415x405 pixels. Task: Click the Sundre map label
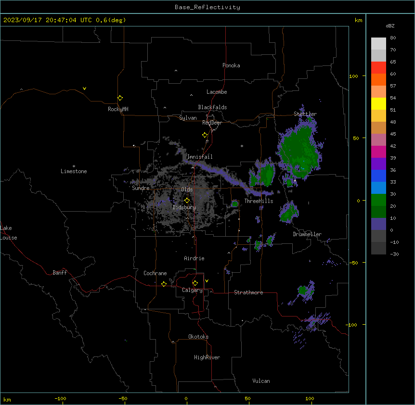pyautogui.click(x=141, y=188)
